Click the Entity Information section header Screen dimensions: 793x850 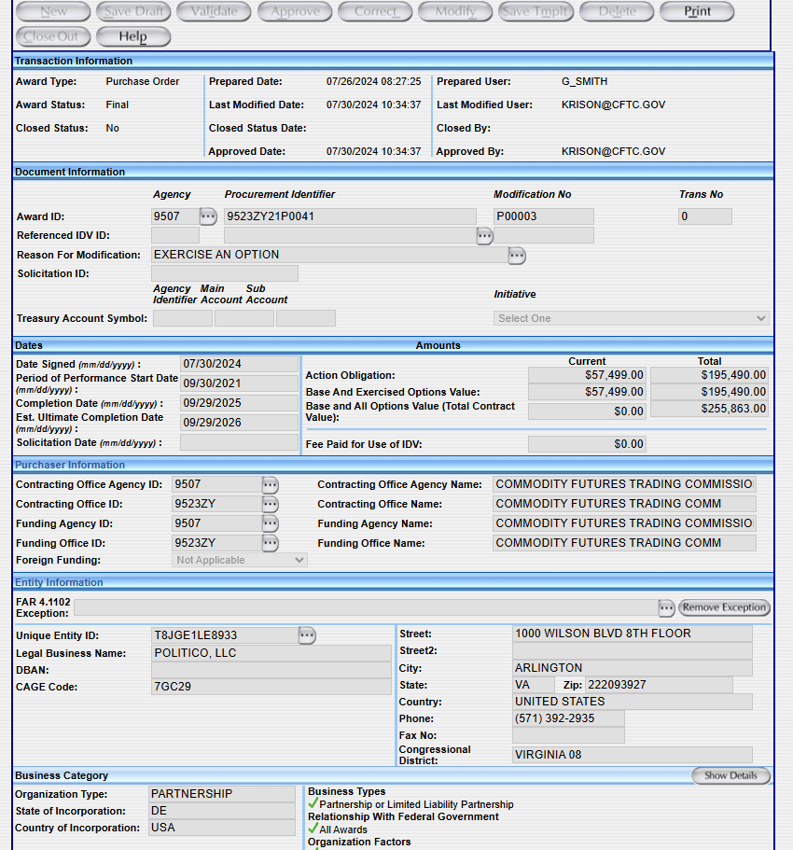coord(394,583)
